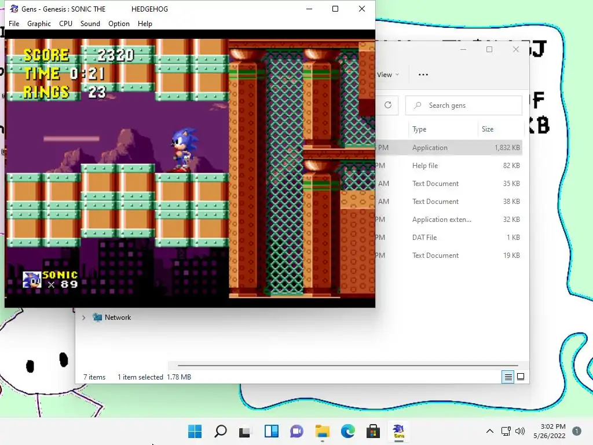Open the View dropdown in File Explorer
593x445 pixels.
(387, 75)
